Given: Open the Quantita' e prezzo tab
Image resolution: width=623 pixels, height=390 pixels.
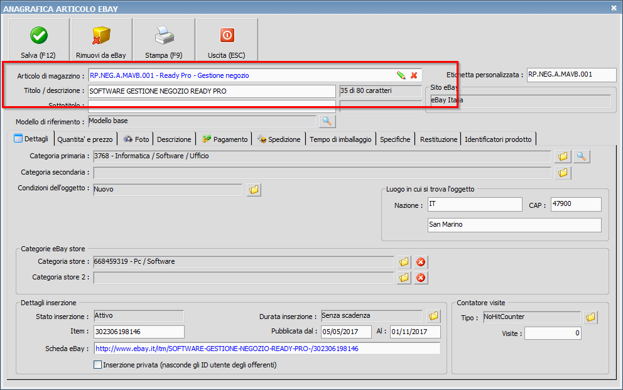Looking at the screenshot, I should 85,139.
